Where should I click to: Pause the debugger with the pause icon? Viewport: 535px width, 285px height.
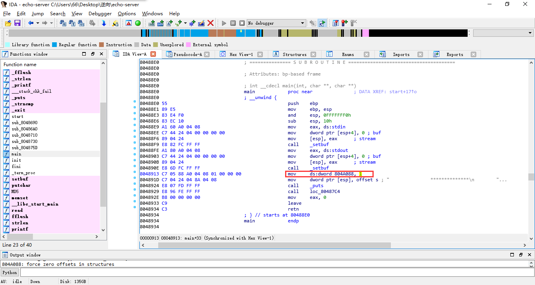(233, 23)
